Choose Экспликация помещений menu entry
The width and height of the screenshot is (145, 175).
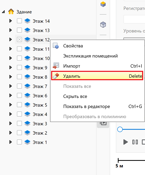[97, 56]
